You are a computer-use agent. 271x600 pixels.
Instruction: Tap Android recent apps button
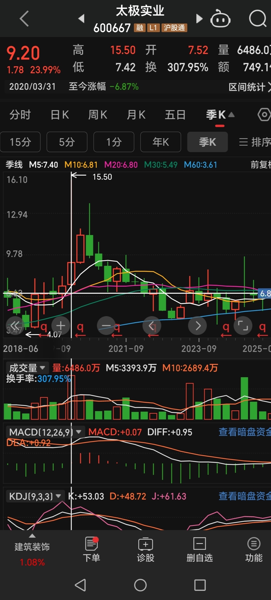(x=200, y=585)
